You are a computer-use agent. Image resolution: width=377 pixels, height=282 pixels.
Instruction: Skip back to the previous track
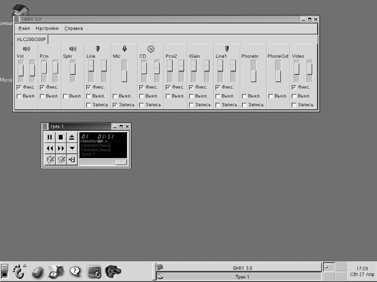[x=50, y=148]
